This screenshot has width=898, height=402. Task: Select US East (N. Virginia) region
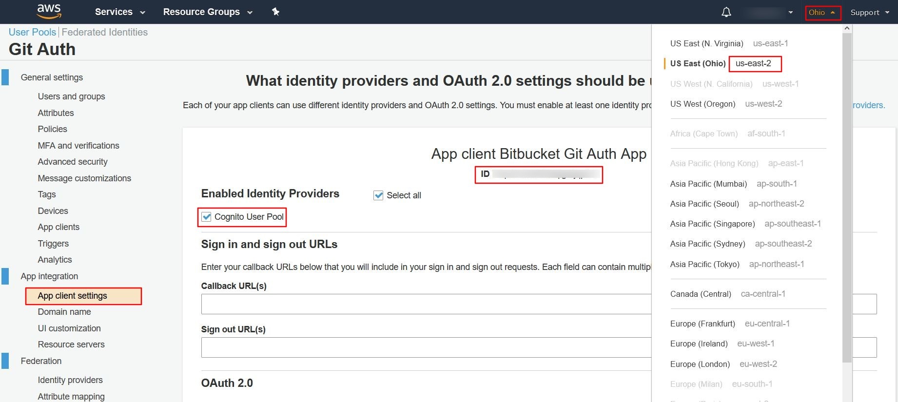[706, 43]
